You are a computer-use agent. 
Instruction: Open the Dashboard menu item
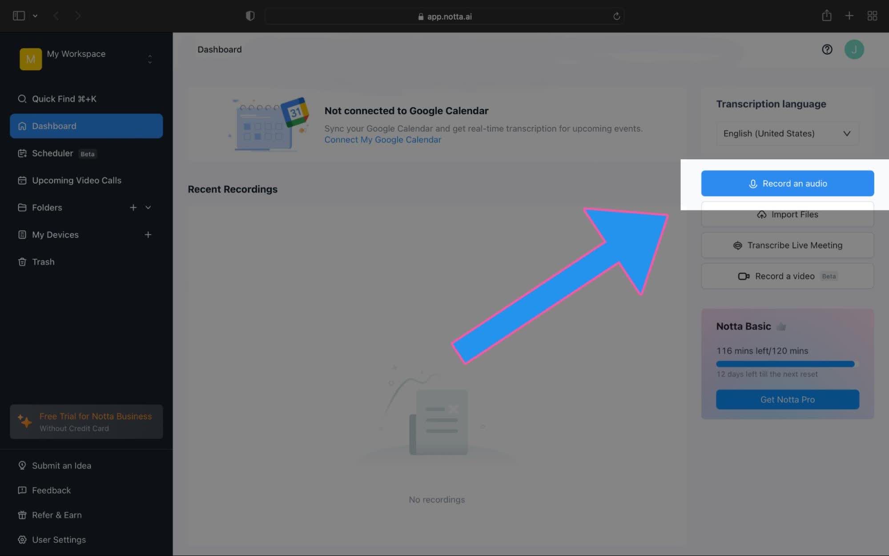[x=86, y=125]
